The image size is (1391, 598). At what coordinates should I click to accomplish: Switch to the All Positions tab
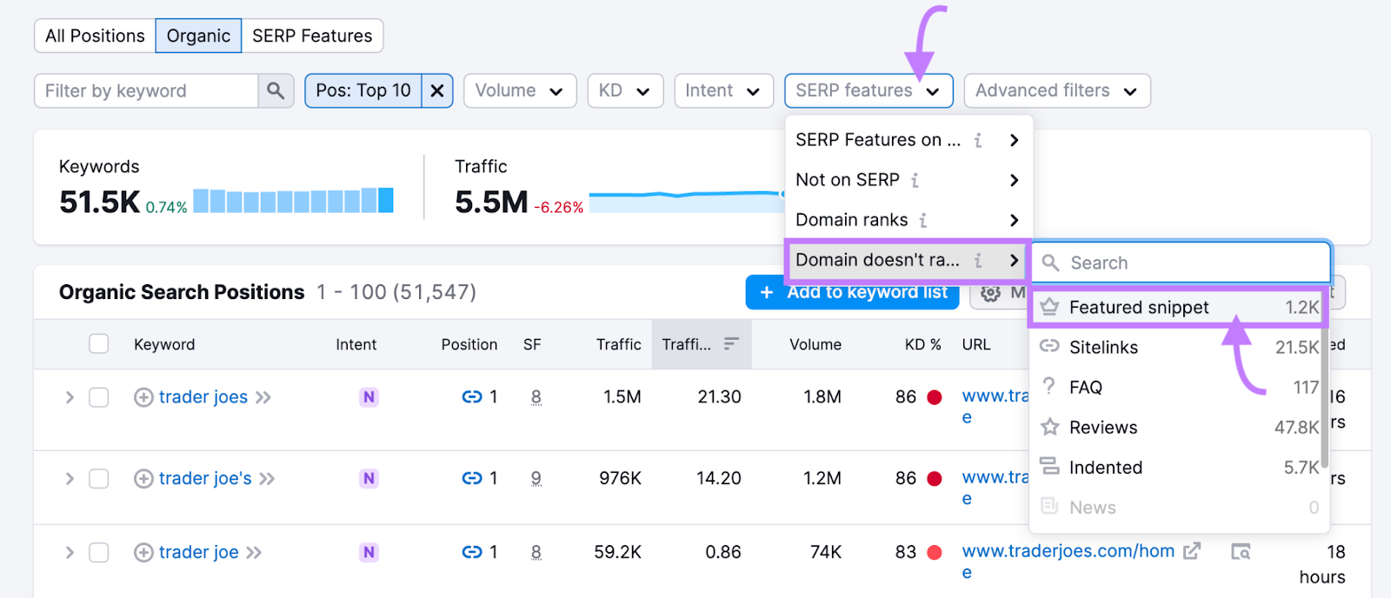click(95, 36)
